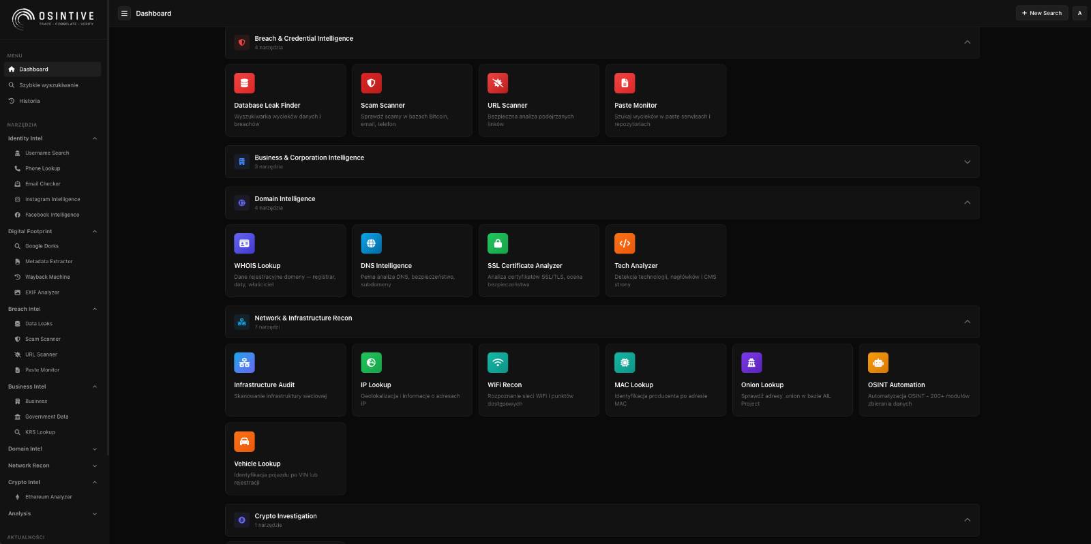Select the MAC Lookup chip icon
The height and width of the screenshot is (544, 1091).
[625, 363]
